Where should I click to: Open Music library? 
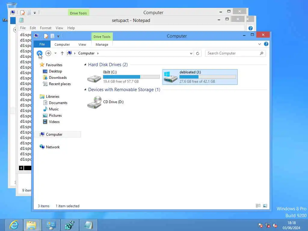(54, 109)
